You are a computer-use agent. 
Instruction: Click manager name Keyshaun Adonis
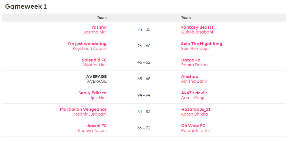[90, 49]
